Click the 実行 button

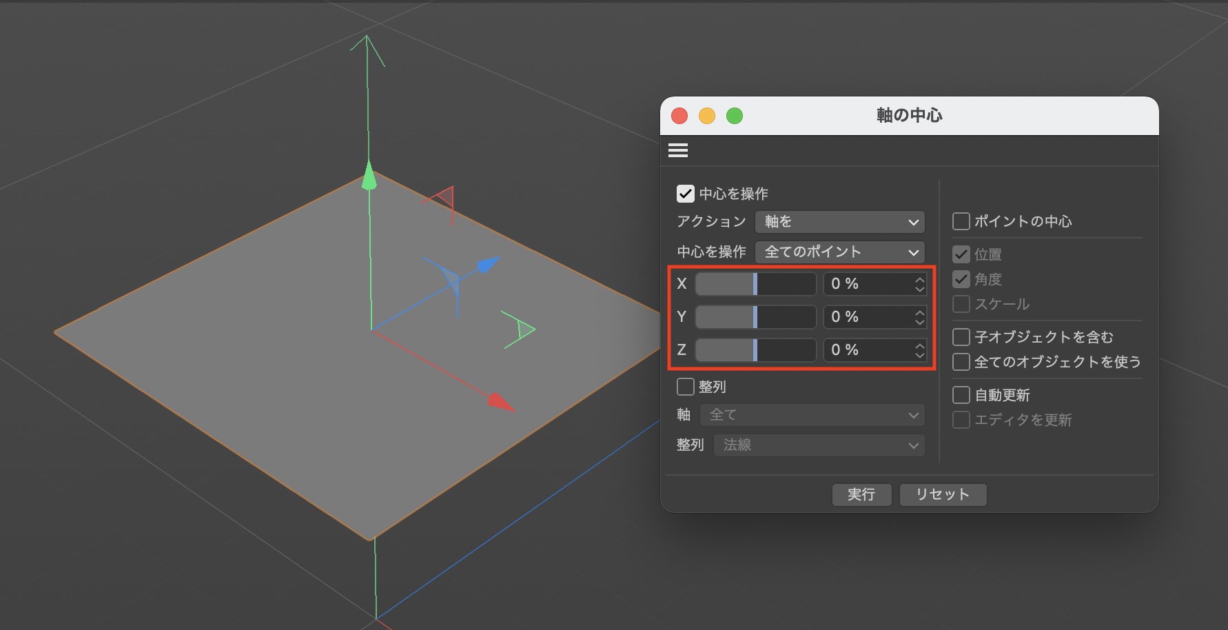coord(861,494)
